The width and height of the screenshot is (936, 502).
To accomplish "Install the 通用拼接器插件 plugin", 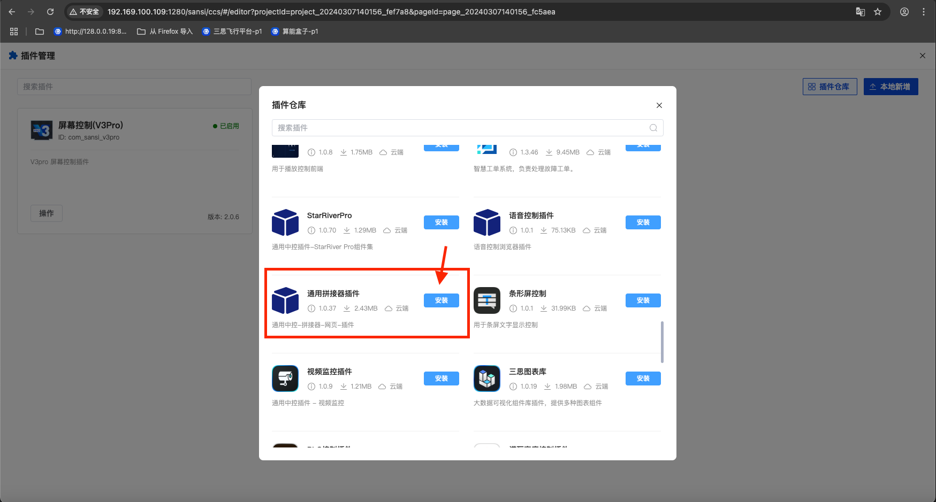I will tap(441, 300).
